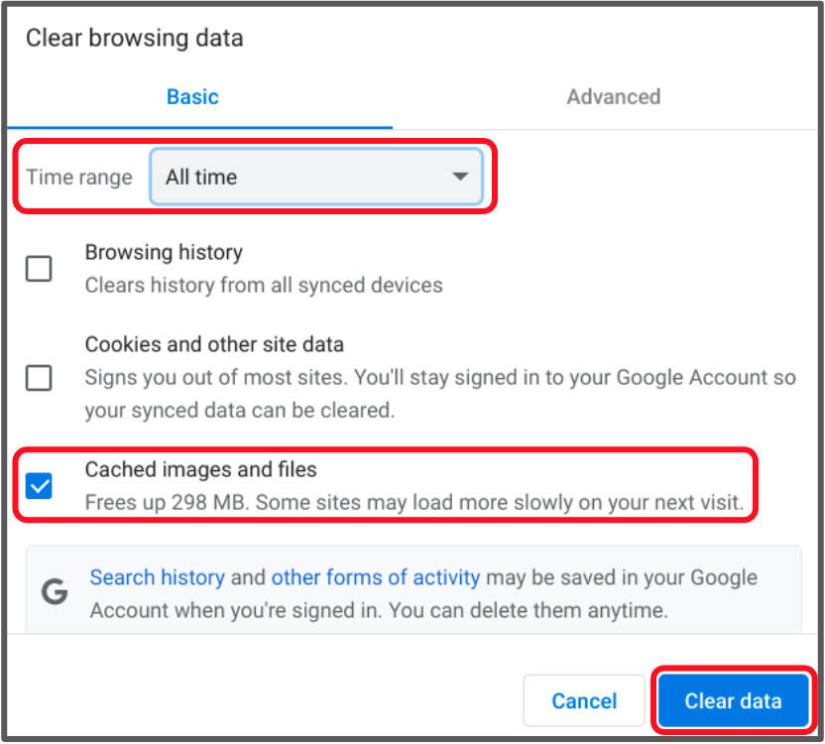
Task: Check Cookies and other site data box
Action: pyautogui.click(x=39, y=378)
